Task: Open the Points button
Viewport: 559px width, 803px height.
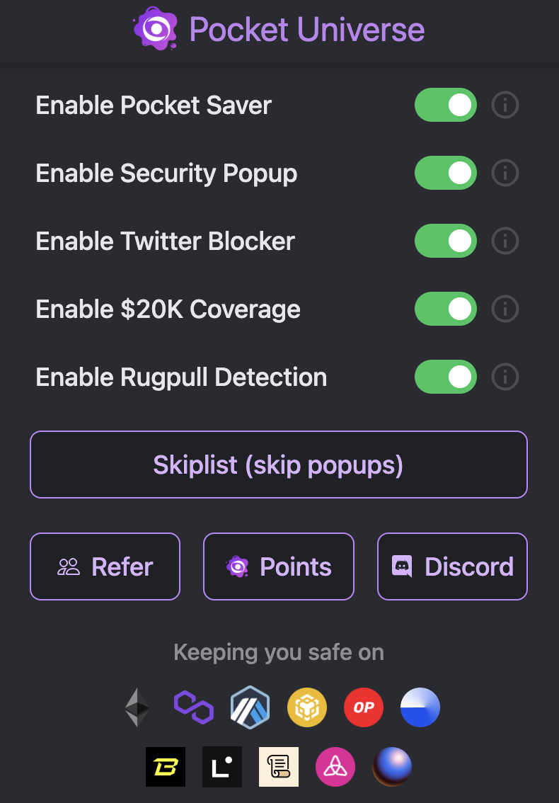Action: (279, 566)
